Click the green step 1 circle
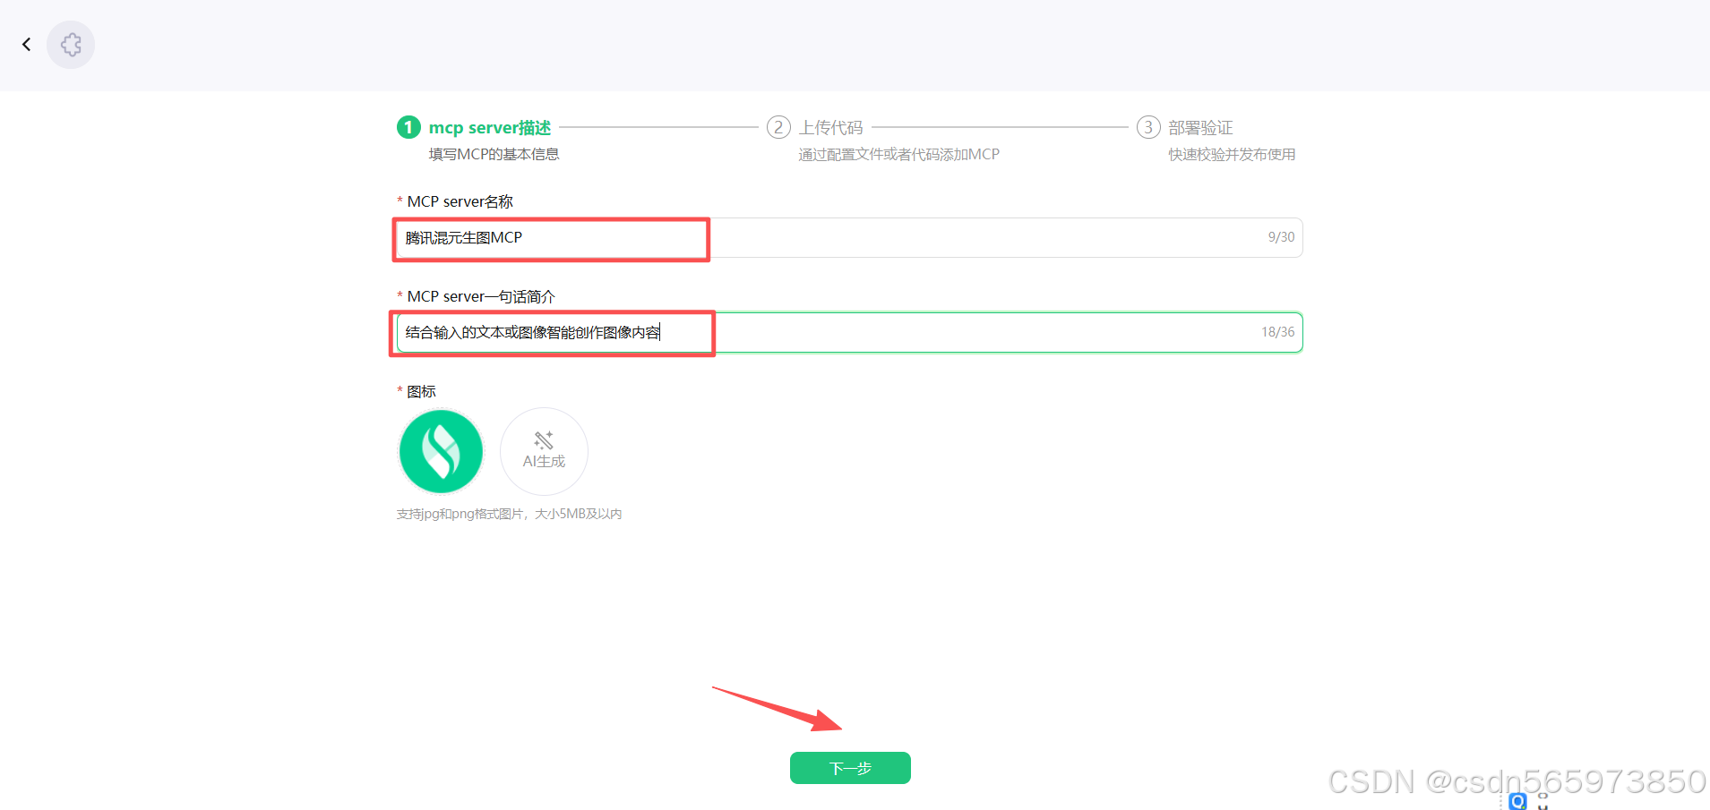Image resolution: width=1710 pixels, height=810 pixels. click(x=408, y=127)
